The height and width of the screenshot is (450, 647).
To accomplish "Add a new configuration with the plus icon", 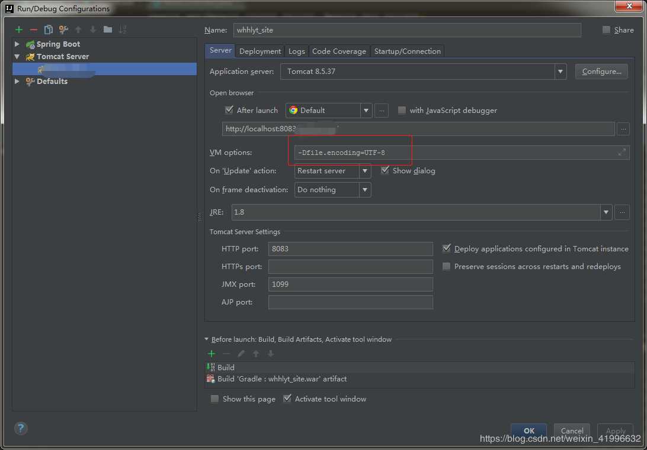I will click(x=19, y=30).
